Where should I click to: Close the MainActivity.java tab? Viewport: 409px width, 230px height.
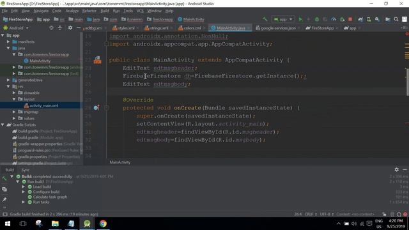(249, 28)
